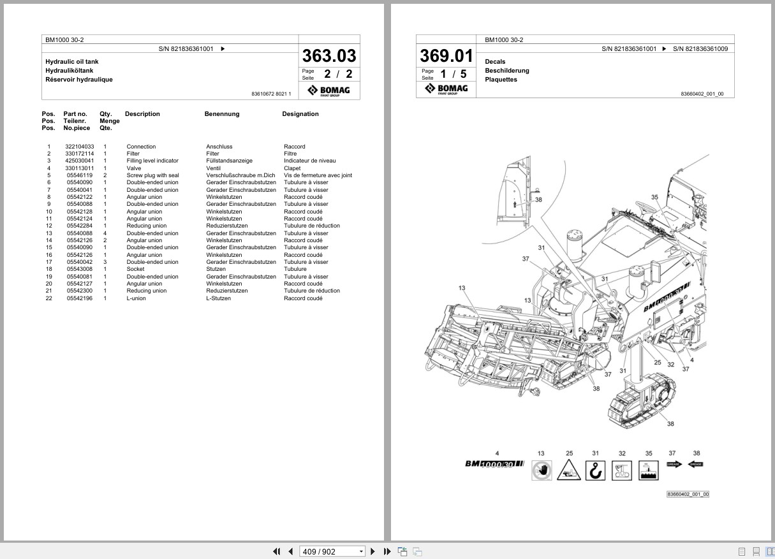775x559 pixels.
Task: Click part number 322104033 for Connection
Action: pyautogui.click(x=79, y=147)
